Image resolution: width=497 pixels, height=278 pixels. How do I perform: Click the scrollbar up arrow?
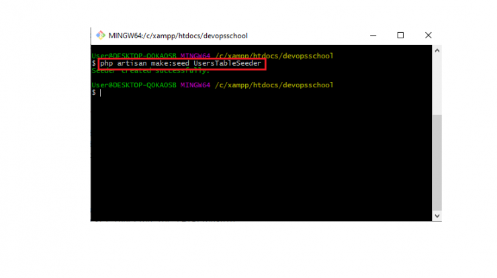(437, 51)
